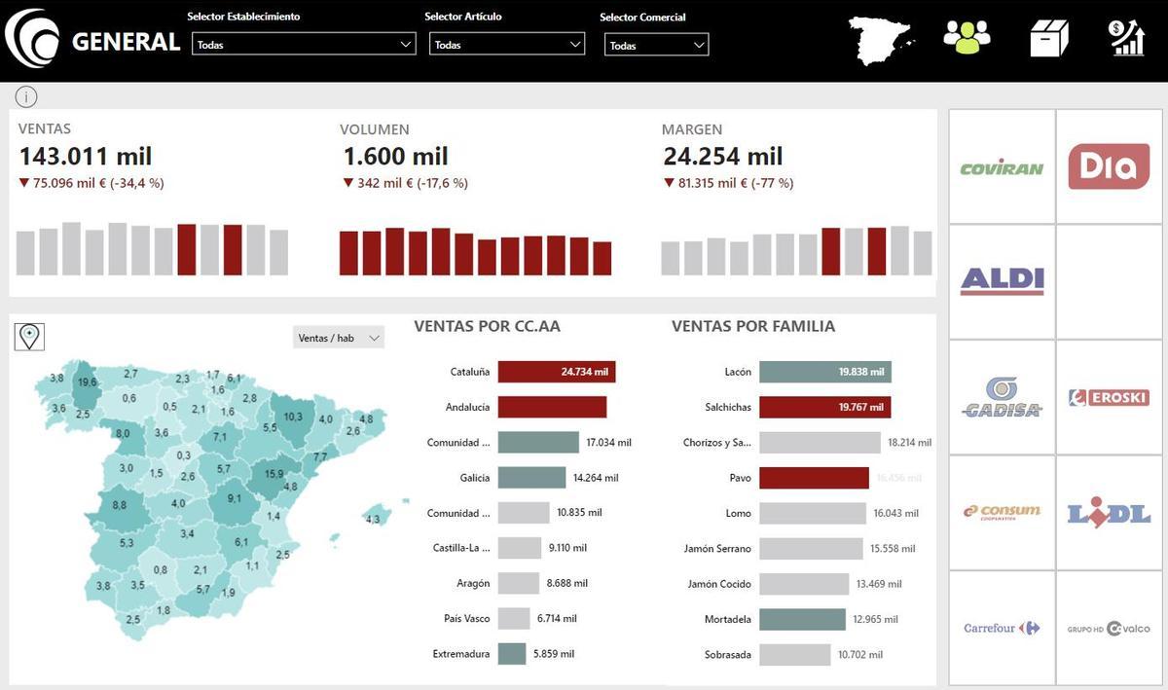Screen dimensions: 1168x690
Task: Select the GENERAL dashboard tab
Action: [x=125, y=42]
